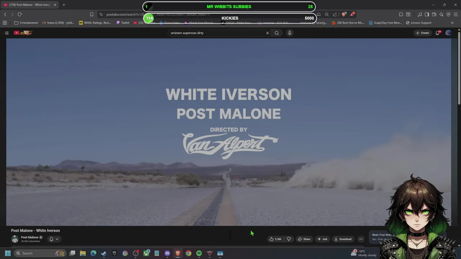461x259 pixels.
Task: Open the Lenovo Support bookmark
Action: tap(419, 23)
